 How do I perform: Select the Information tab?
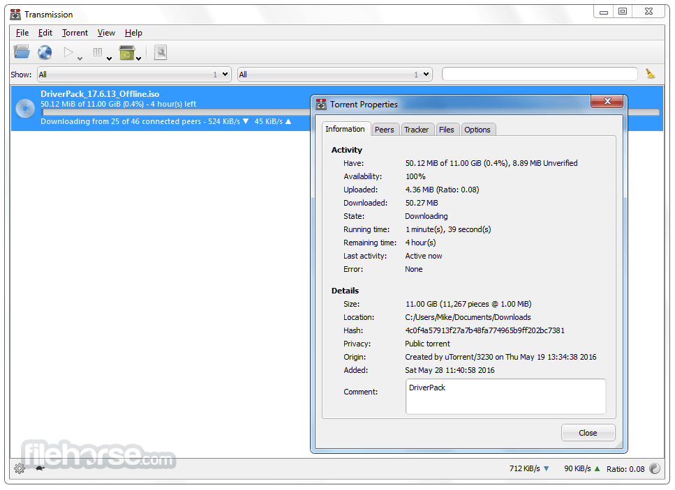[346, 129]
